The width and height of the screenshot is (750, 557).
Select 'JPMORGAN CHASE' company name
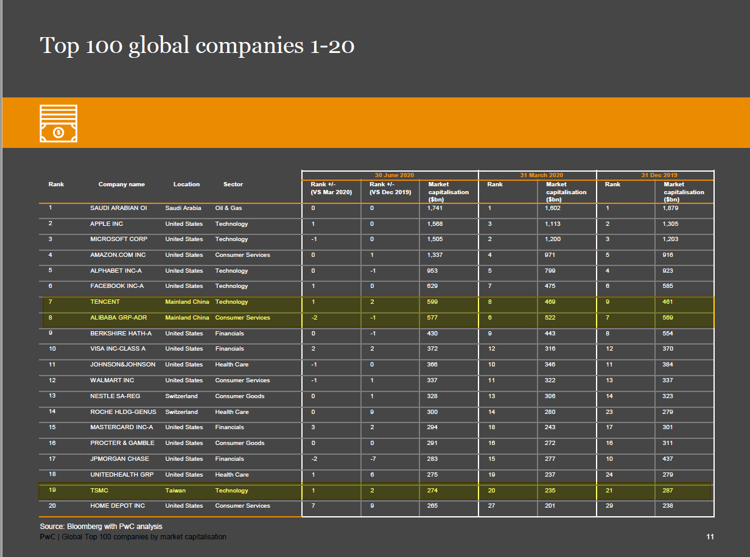[119, 459]
